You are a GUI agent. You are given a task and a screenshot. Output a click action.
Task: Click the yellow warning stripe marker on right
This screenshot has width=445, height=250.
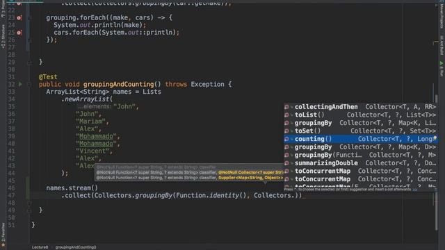pyautogui.click(x=436, y=42)
